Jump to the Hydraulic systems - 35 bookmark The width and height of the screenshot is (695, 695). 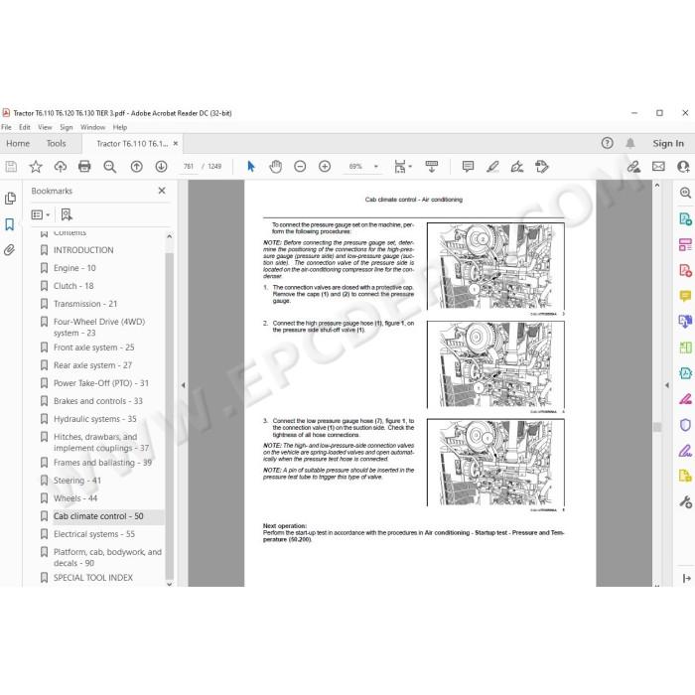point(95,419)
